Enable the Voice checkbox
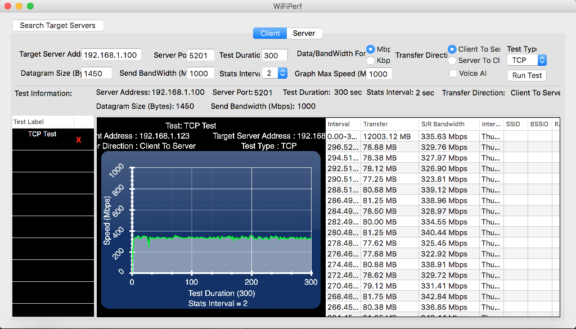576x329 pixels. 453,73
